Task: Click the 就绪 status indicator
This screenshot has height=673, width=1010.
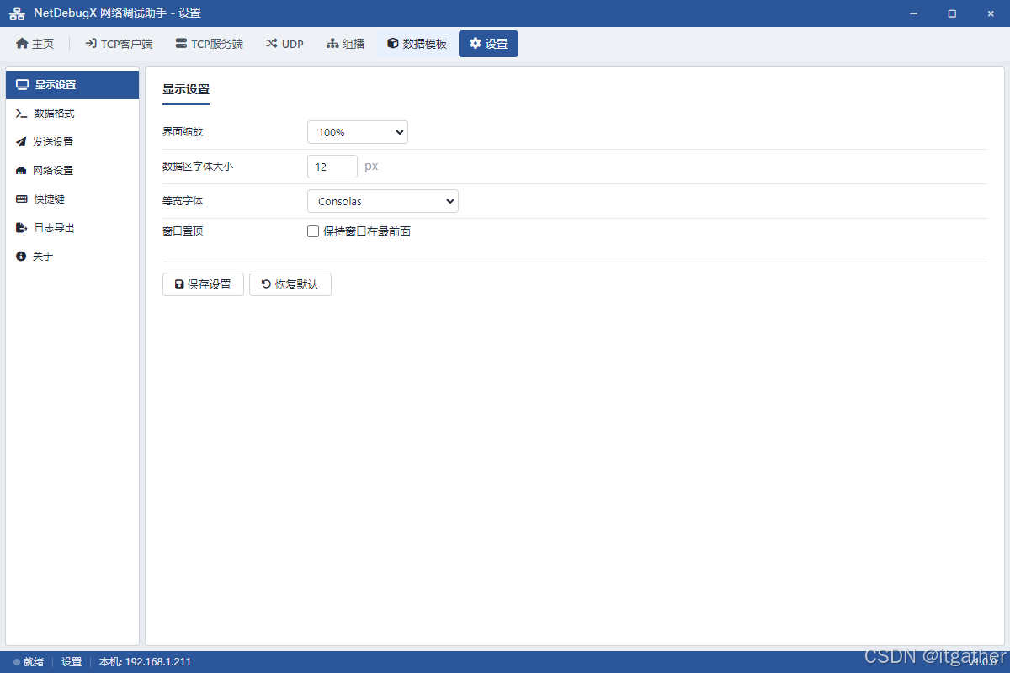Action: (29, 662)
